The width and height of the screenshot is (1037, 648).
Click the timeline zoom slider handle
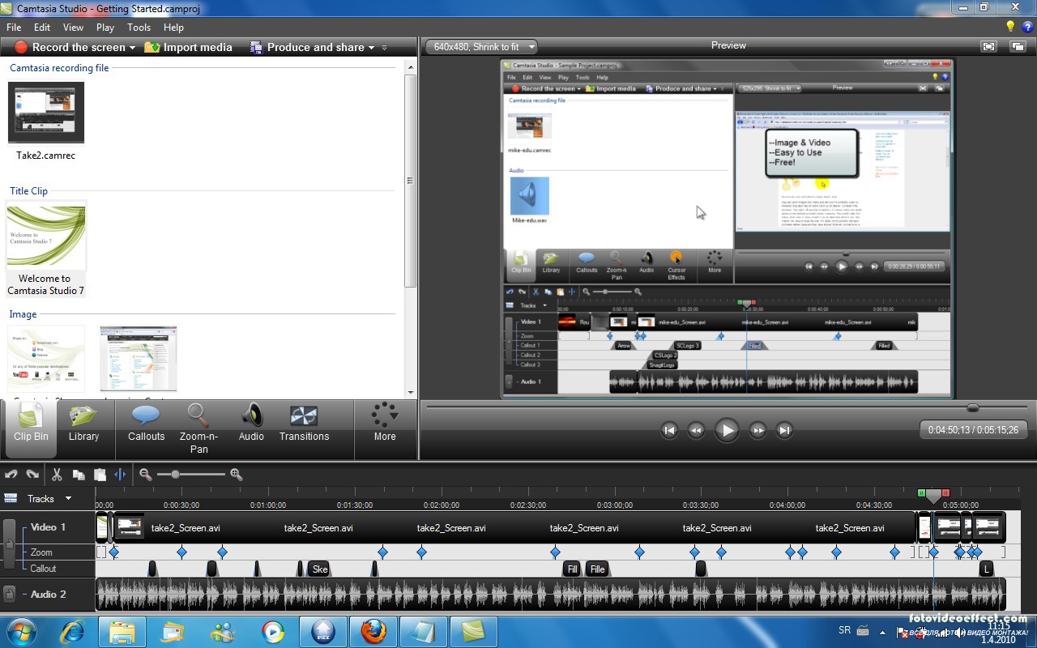(x=174, y=475)
